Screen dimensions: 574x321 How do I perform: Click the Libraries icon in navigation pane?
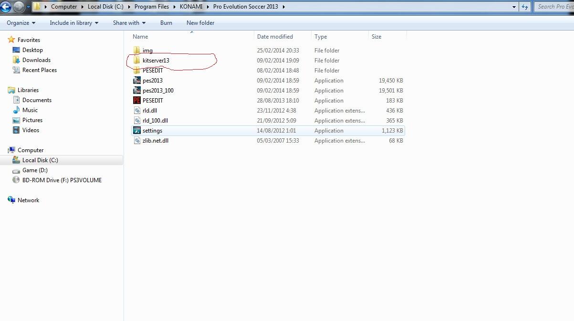(x=11, y=90)
